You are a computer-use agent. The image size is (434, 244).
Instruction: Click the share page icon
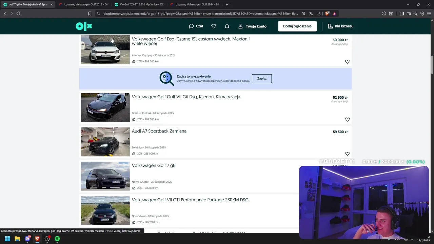coord(319,14)
